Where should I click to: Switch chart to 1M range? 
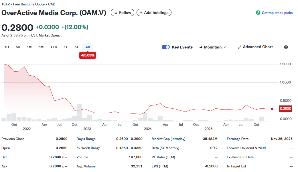[x=29, y=47]
